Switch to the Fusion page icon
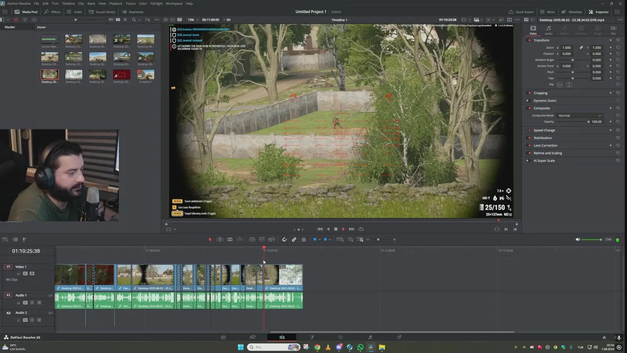This screenshot has width=627, height=353. (312, 337)
